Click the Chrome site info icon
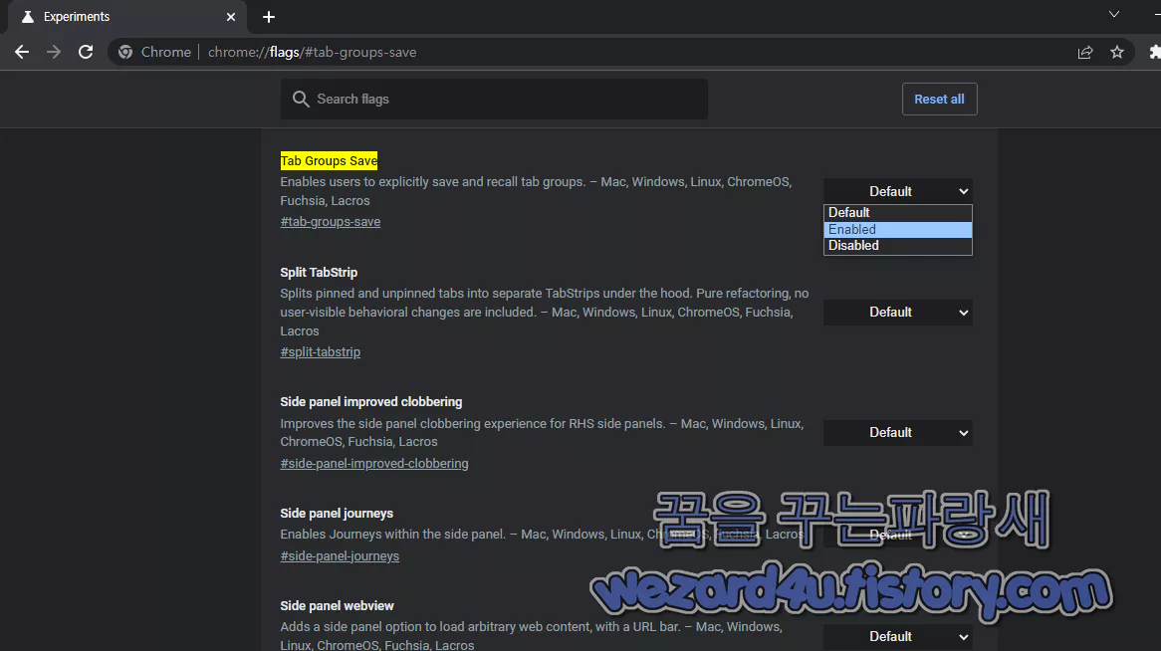1161x651 pixels. 125,52
